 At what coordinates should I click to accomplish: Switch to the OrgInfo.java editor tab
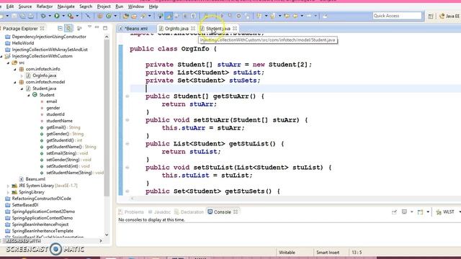click(176, 29)
